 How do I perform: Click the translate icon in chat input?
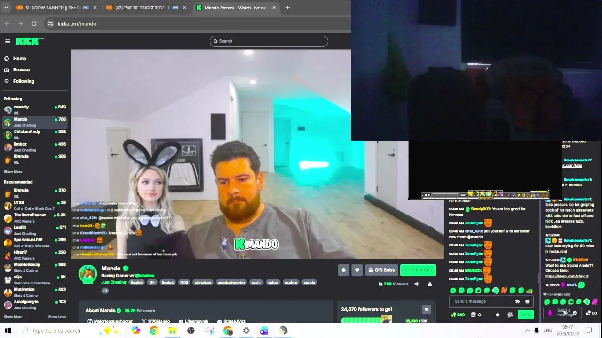click(x=517, y=302)
